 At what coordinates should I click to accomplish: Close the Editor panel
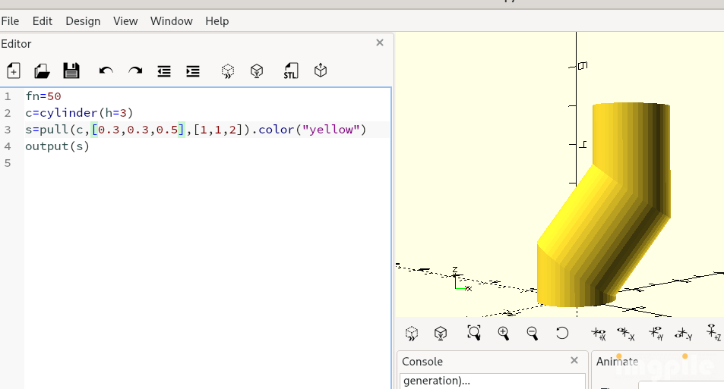coord(380,43)
